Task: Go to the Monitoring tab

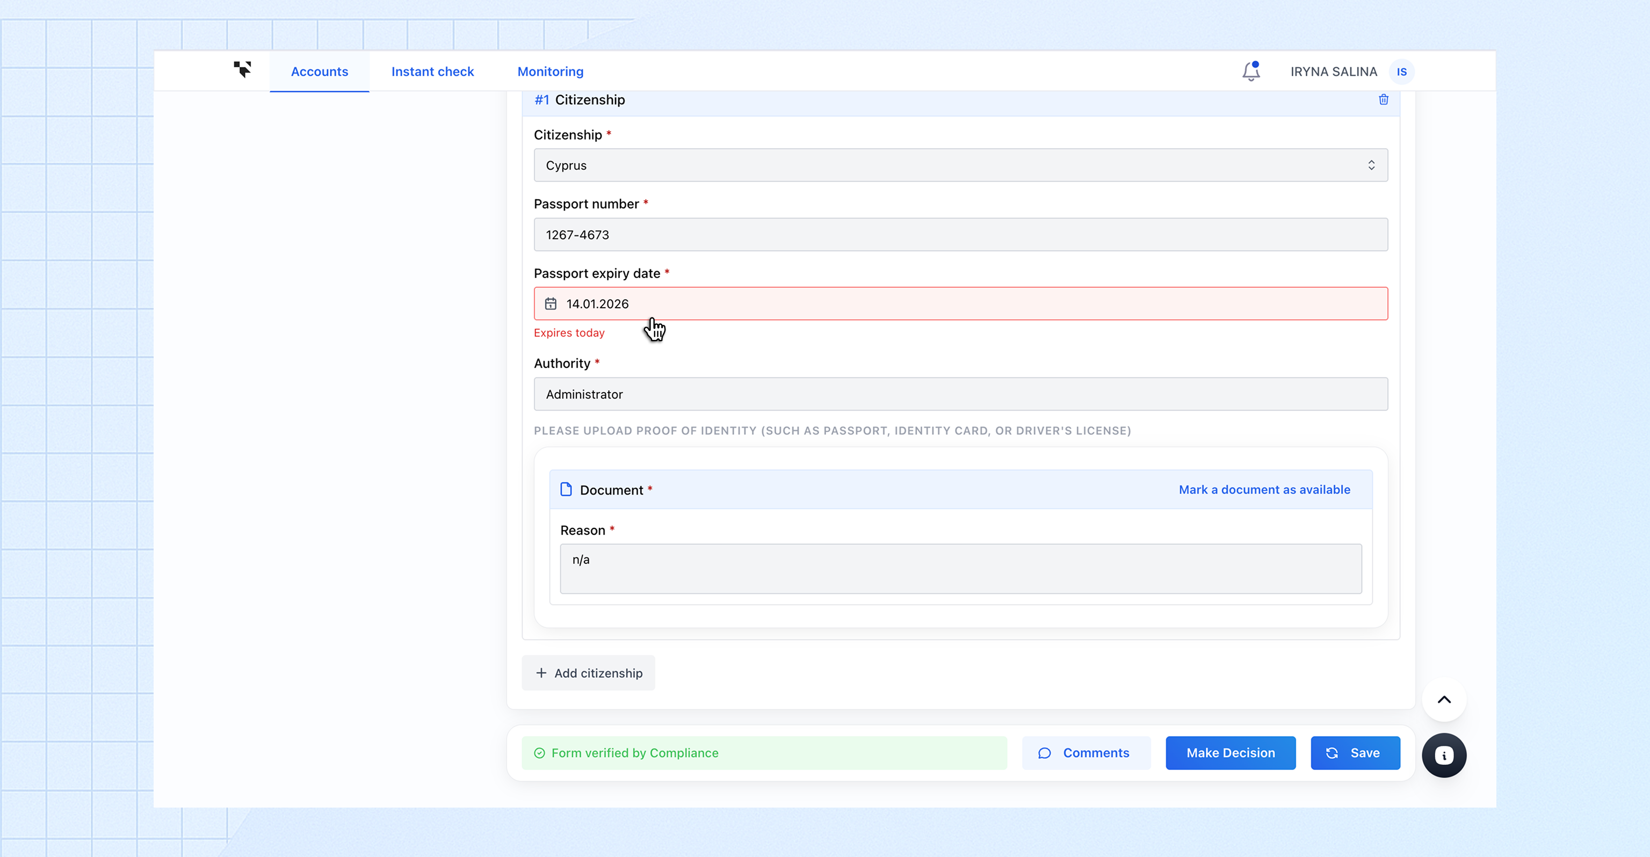Action: [x=550, y=72]
